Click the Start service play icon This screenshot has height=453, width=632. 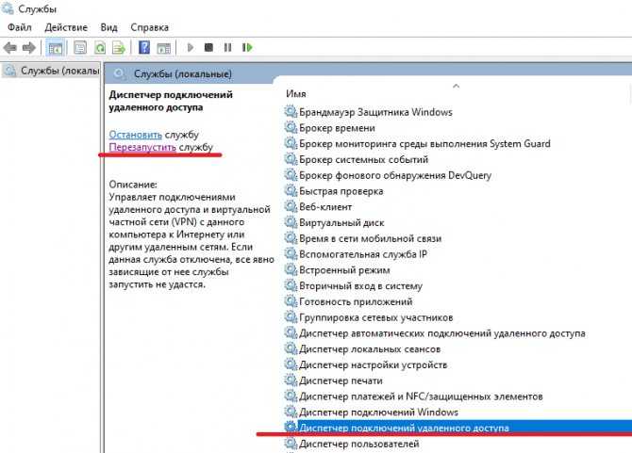(191, 47)
